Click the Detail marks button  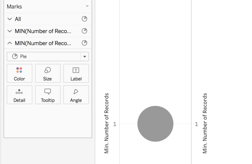[19, 95]
